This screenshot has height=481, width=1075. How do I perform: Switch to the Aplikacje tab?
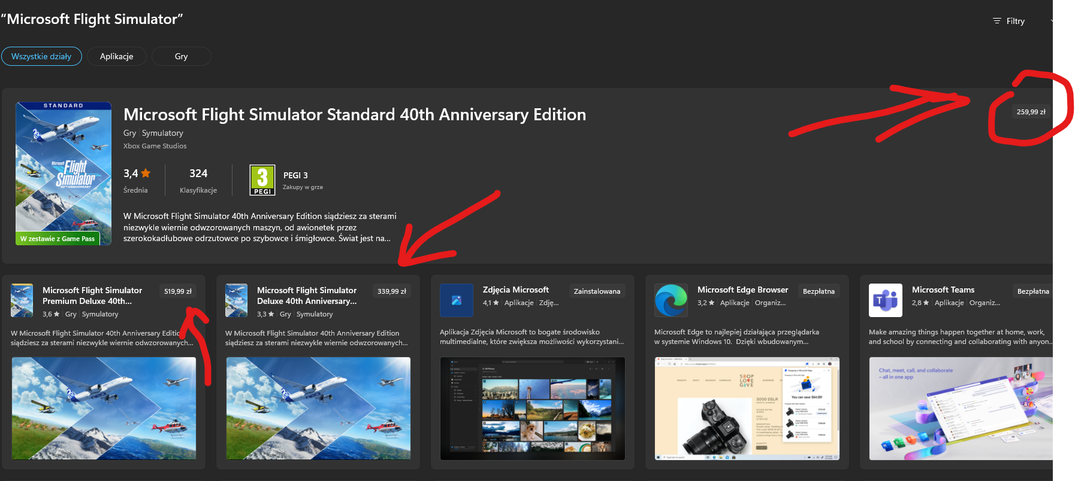tap(116, 56)
